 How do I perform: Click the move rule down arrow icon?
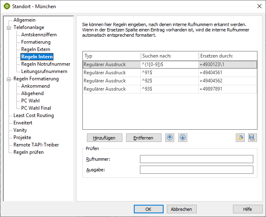(183, 137)
